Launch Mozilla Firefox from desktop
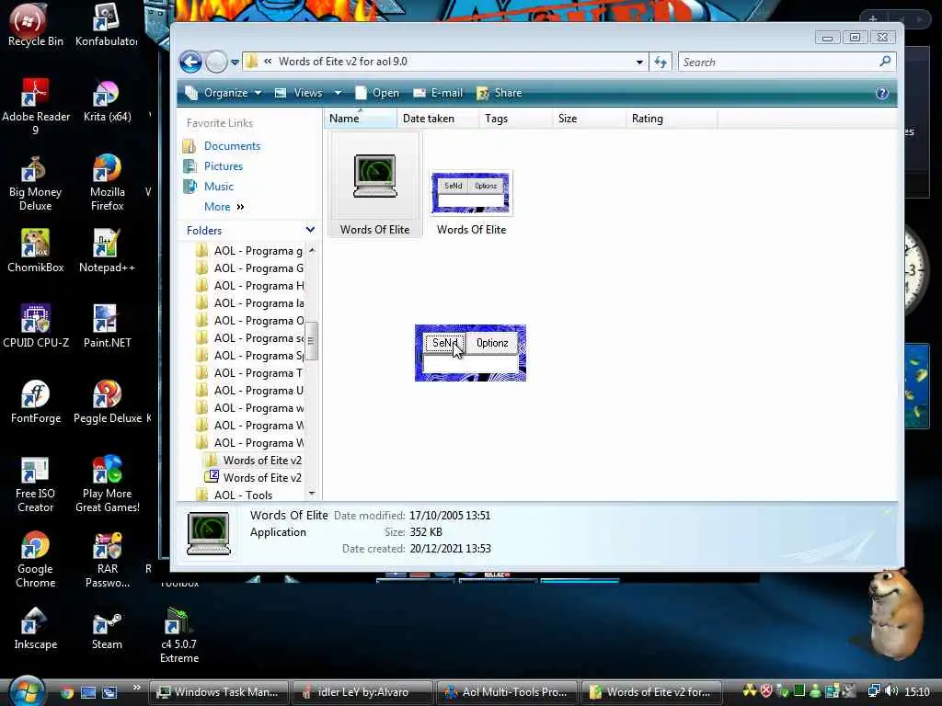The width and height of the screenshot is (942, 706). point(107,183)
